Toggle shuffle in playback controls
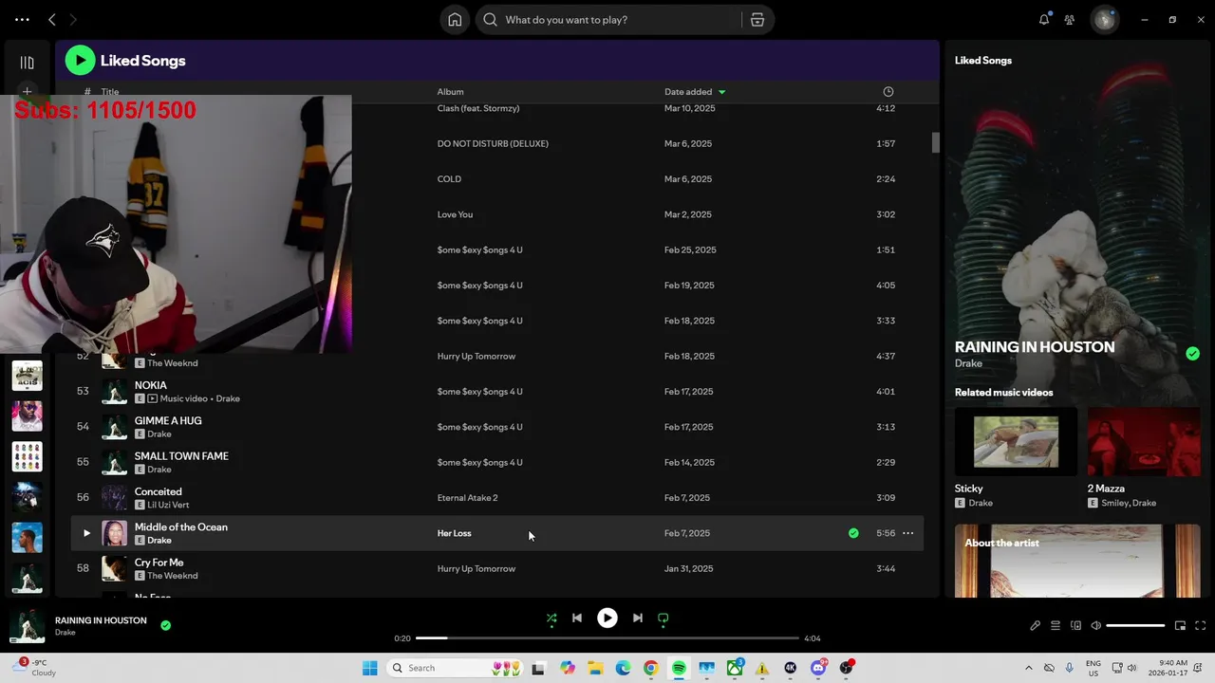This screenshot has width=1215, height=683. tap(551, 618)
